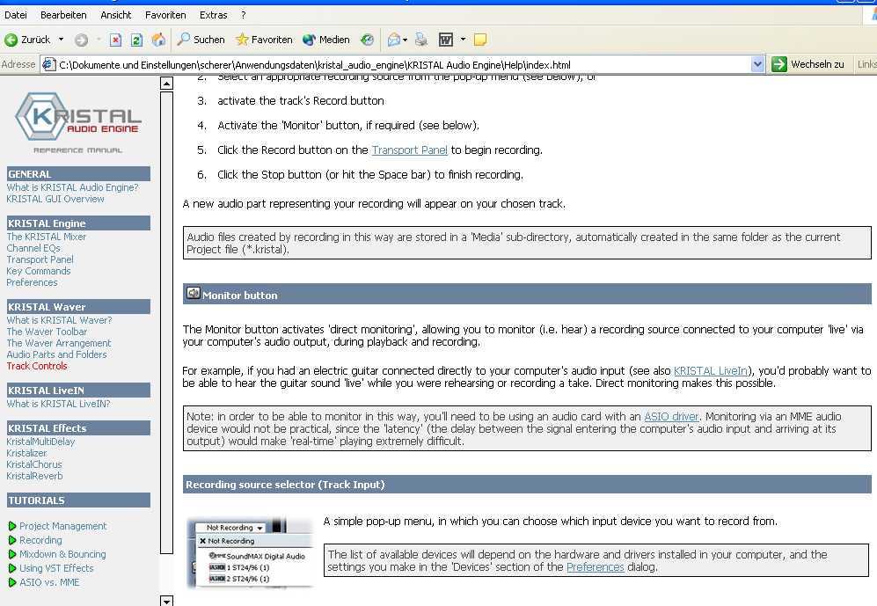Open the Favoriten menu in menu bar
This screenshot has width=877, height=606.
[x=165, y=15]
